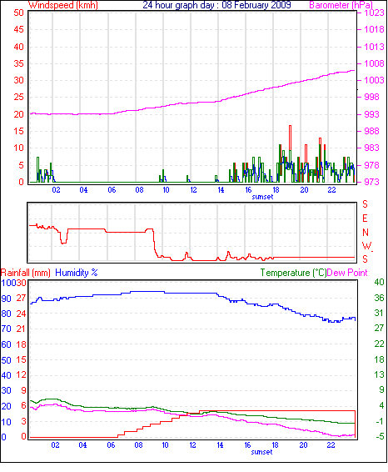This screenshot has height=472, width=388.
Task: Click the 'W' wind direction label
Action: [x=366, y=246]
